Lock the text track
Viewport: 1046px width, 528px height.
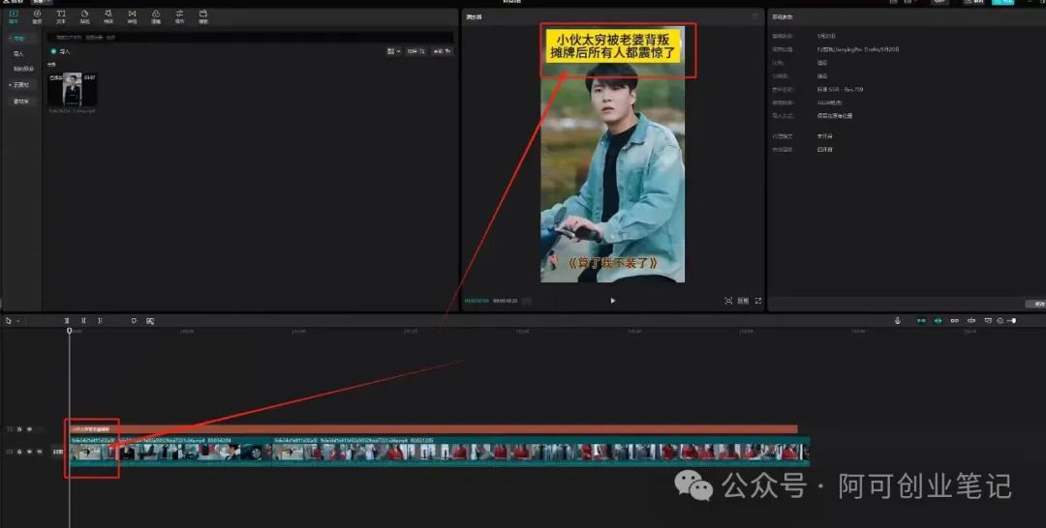click(19, 429)
